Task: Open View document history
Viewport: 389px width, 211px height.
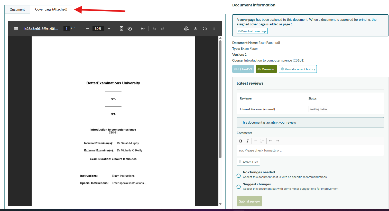Action: 298,69
